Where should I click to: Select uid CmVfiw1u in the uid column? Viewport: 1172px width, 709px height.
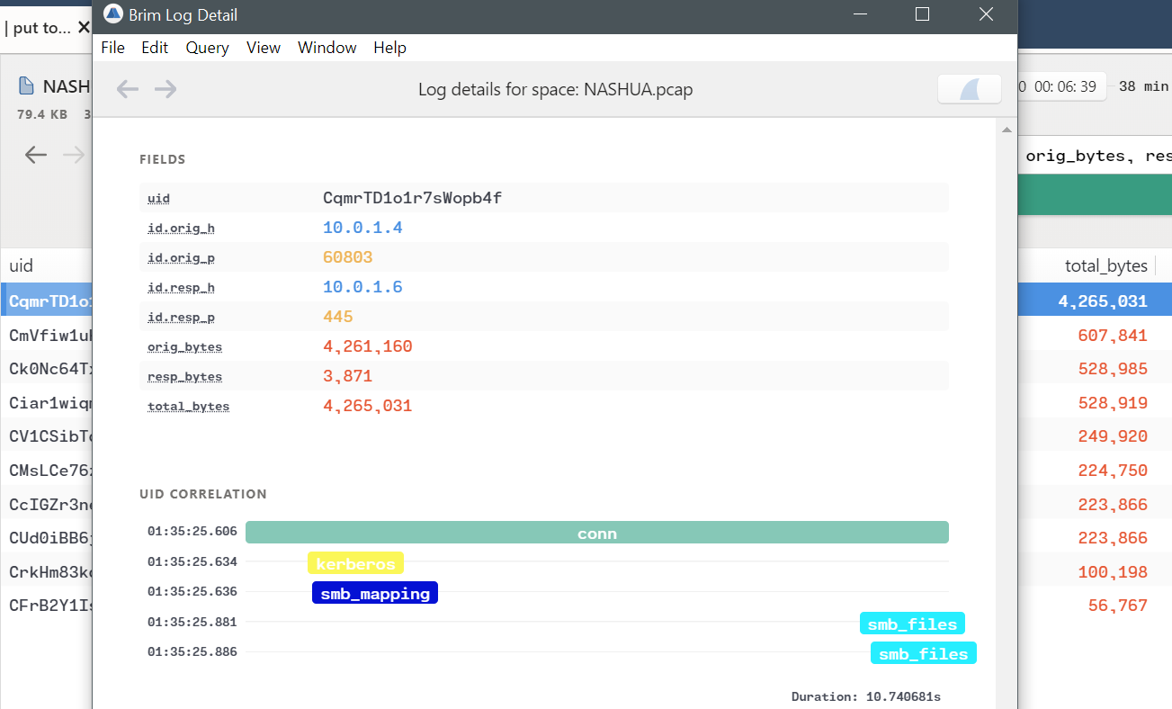pyautogui.click(x=45, y=334)
